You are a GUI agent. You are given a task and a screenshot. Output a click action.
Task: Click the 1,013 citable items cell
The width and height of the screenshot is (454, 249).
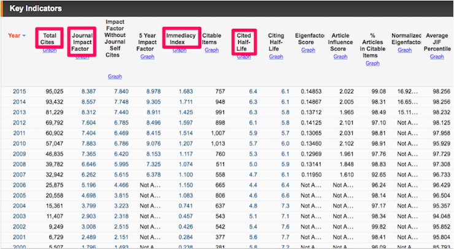(x=218, y=144)
